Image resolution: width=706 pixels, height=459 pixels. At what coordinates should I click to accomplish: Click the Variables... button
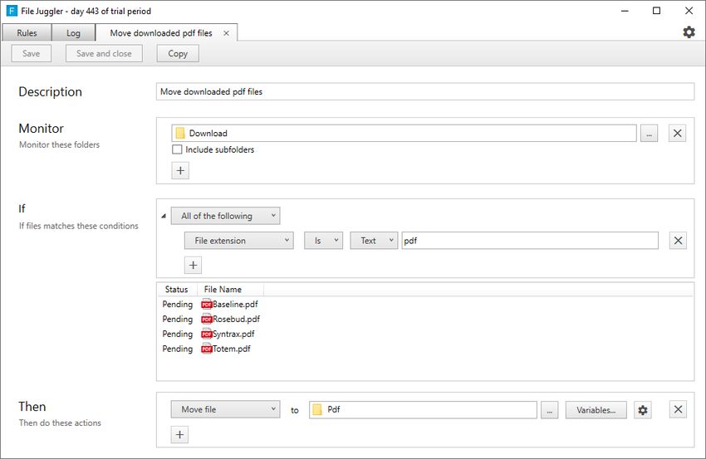pyautogui.click(x=596, y=410)
